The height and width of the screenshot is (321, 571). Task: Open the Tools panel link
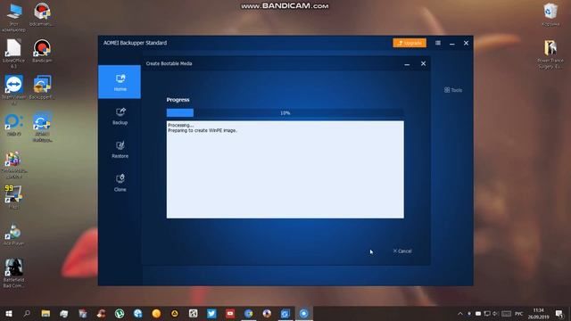pyautogui.click(x=453, y=90)
